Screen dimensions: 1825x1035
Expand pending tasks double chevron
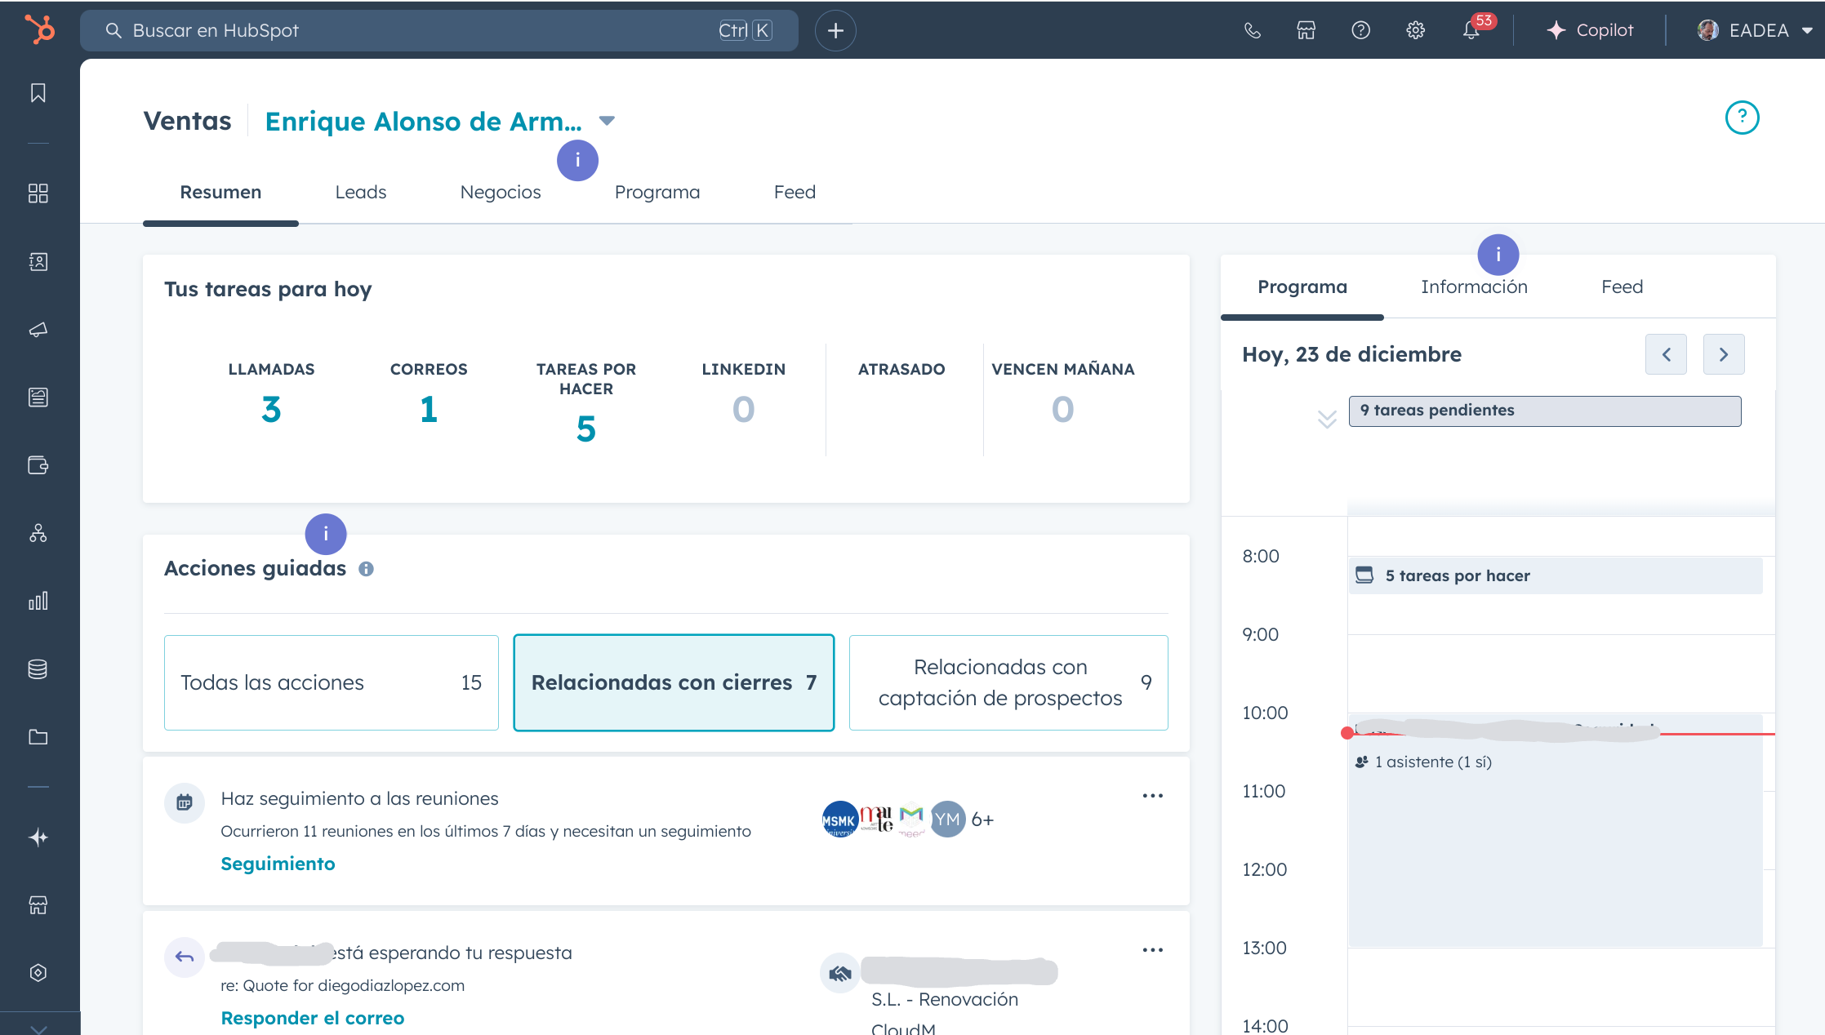click(x=1327, y=419)
